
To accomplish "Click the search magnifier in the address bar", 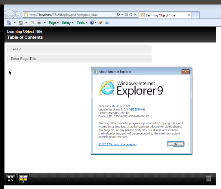I will tap(118, 14).
